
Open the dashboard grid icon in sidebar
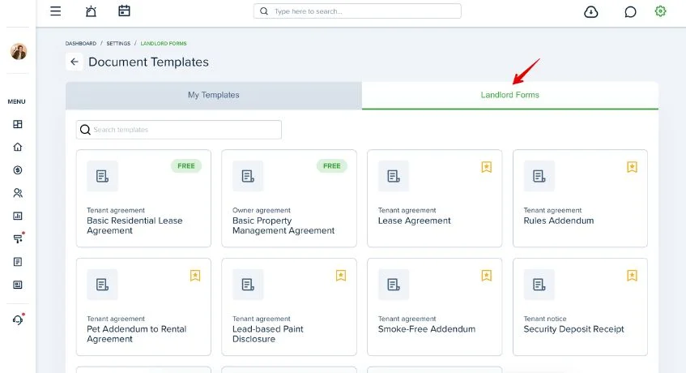tap(18, 124)
